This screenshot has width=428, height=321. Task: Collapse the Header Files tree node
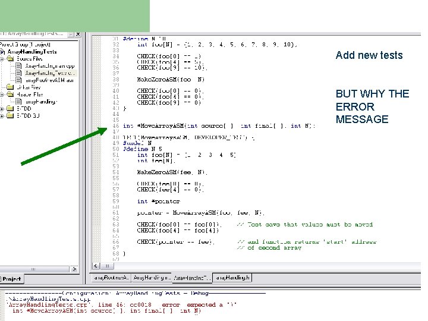click(2, 95)
